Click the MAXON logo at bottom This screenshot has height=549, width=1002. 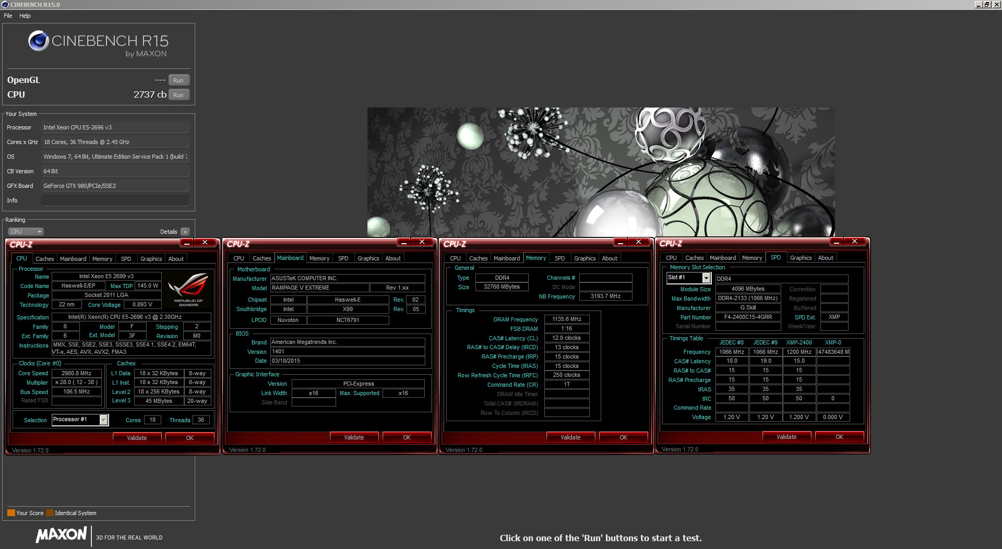(61, 535)
